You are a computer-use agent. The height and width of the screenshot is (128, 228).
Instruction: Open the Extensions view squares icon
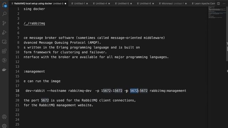coord(4,51)
